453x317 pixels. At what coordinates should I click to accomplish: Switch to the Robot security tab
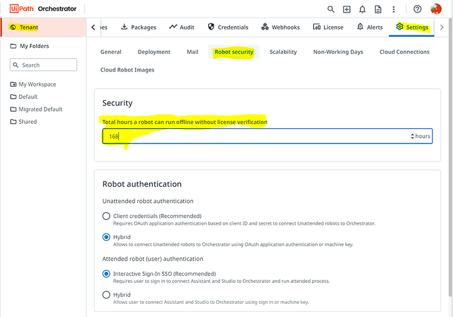pos(234,52)
